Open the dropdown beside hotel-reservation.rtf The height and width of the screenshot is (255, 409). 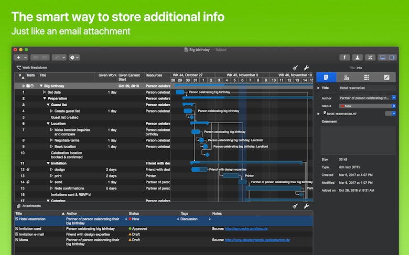391,114
